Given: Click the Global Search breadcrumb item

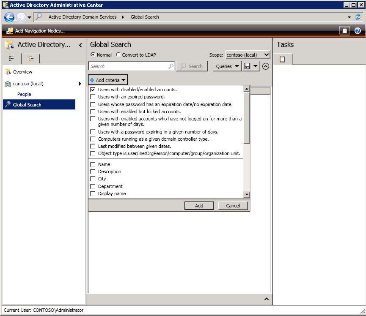Looking at the screenshot, I should click(x=145, y=17).
